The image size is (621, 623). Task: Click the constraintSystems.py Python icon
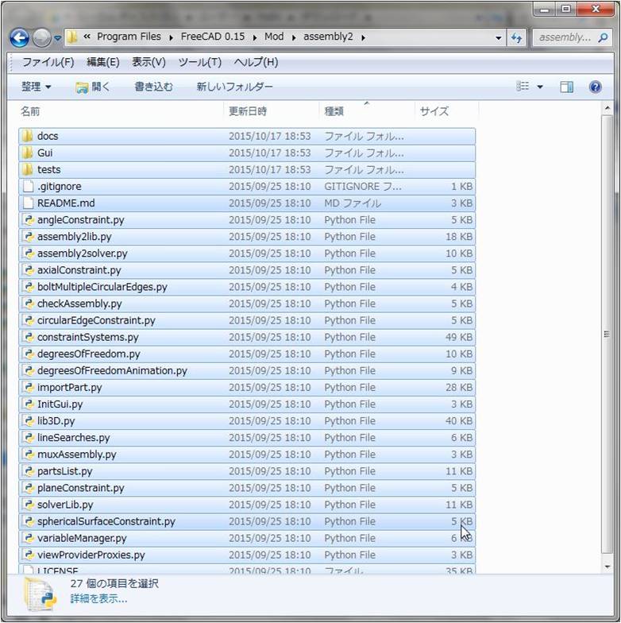pos(28,337)
